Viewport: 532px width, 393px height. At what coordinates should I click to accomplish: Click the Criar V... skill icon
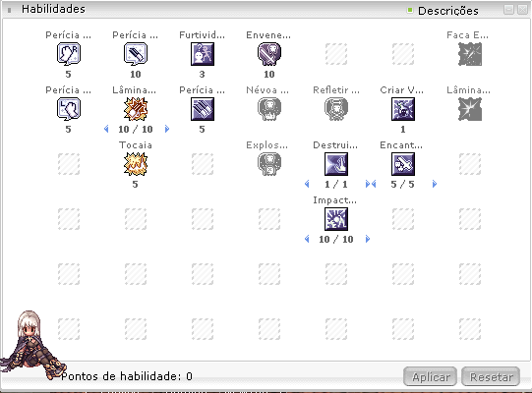pyautogui.click(x=403, y=109)
